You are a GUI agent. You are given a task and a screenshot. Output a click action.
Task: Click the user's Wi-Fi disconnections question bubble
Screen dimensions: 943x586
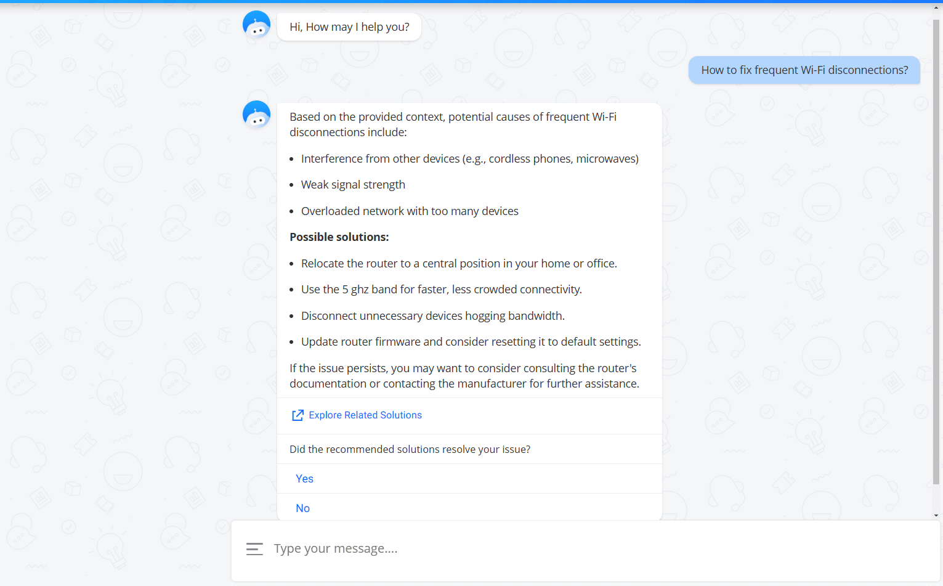coord(804,70)
